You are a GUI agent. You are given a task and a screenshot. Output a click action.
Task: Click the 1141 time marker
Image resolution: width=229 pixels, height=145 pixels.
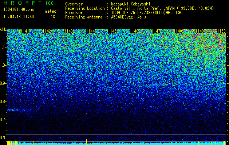coord(25,31)
